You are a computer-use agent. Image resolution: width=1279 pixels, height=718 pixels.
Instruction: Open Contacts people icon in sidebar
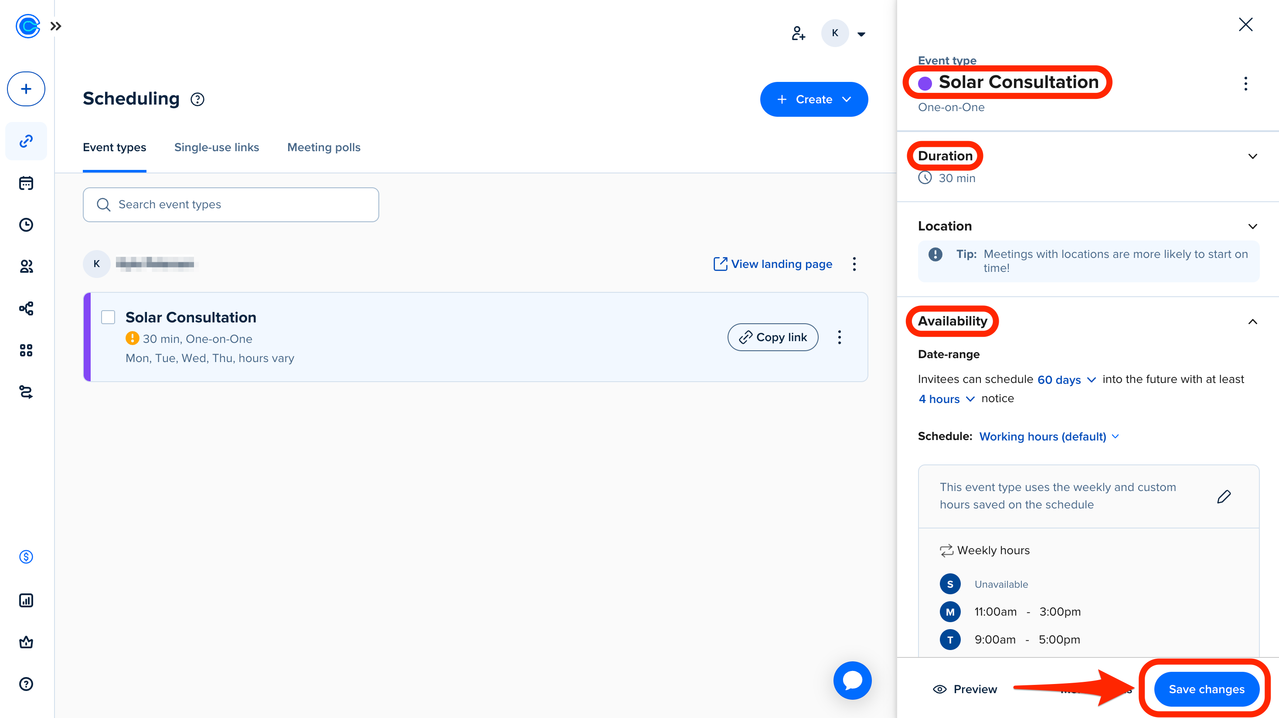[26, 267]
